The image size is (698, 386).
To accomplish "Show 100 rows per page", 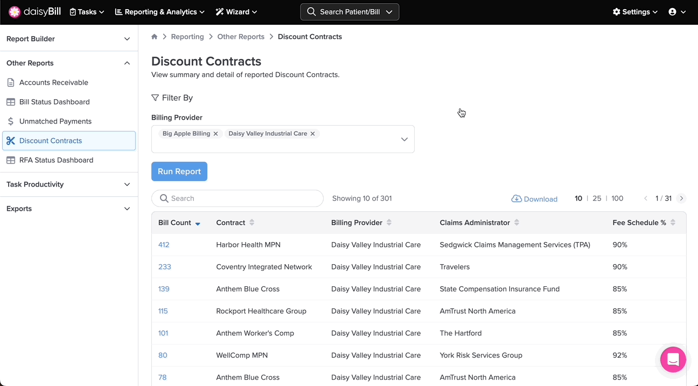I will tap(617, 198).
